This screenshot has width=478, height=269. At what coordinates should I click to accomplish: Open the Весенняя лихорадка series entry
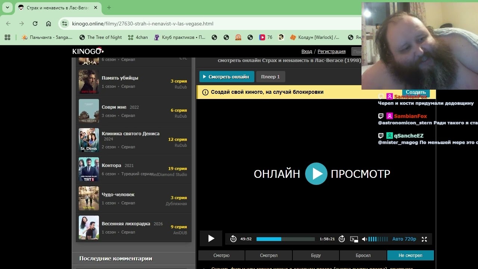pos(133,228)
